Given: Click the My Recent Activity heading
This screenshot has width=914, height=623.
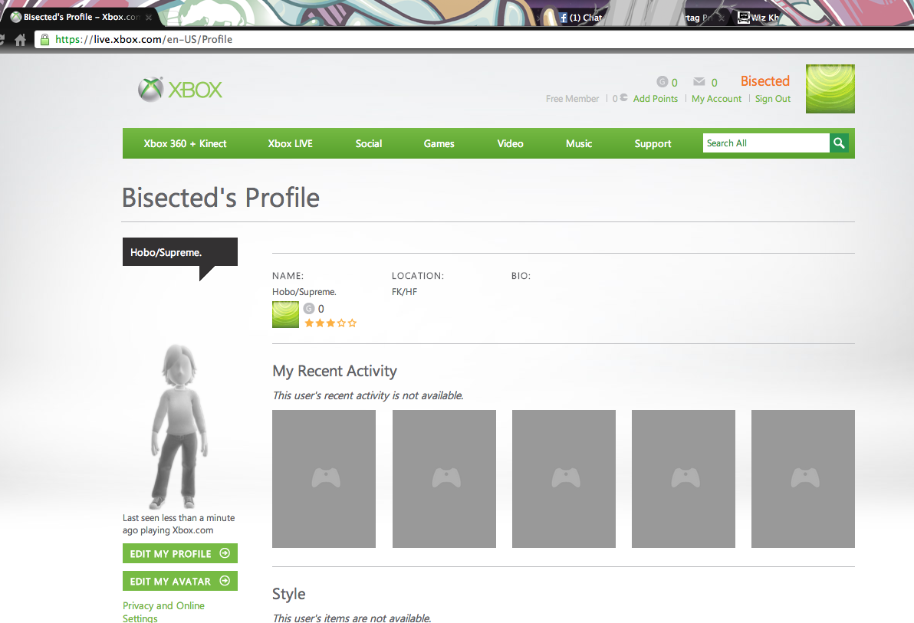Looking at the screenshot, I should [x=334, y=371].
